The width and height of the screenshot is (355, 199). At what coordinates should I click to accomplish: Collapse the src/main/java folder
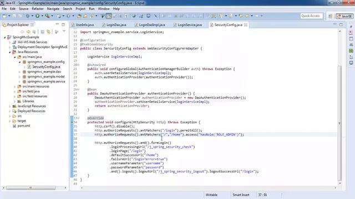click(15, 57)
